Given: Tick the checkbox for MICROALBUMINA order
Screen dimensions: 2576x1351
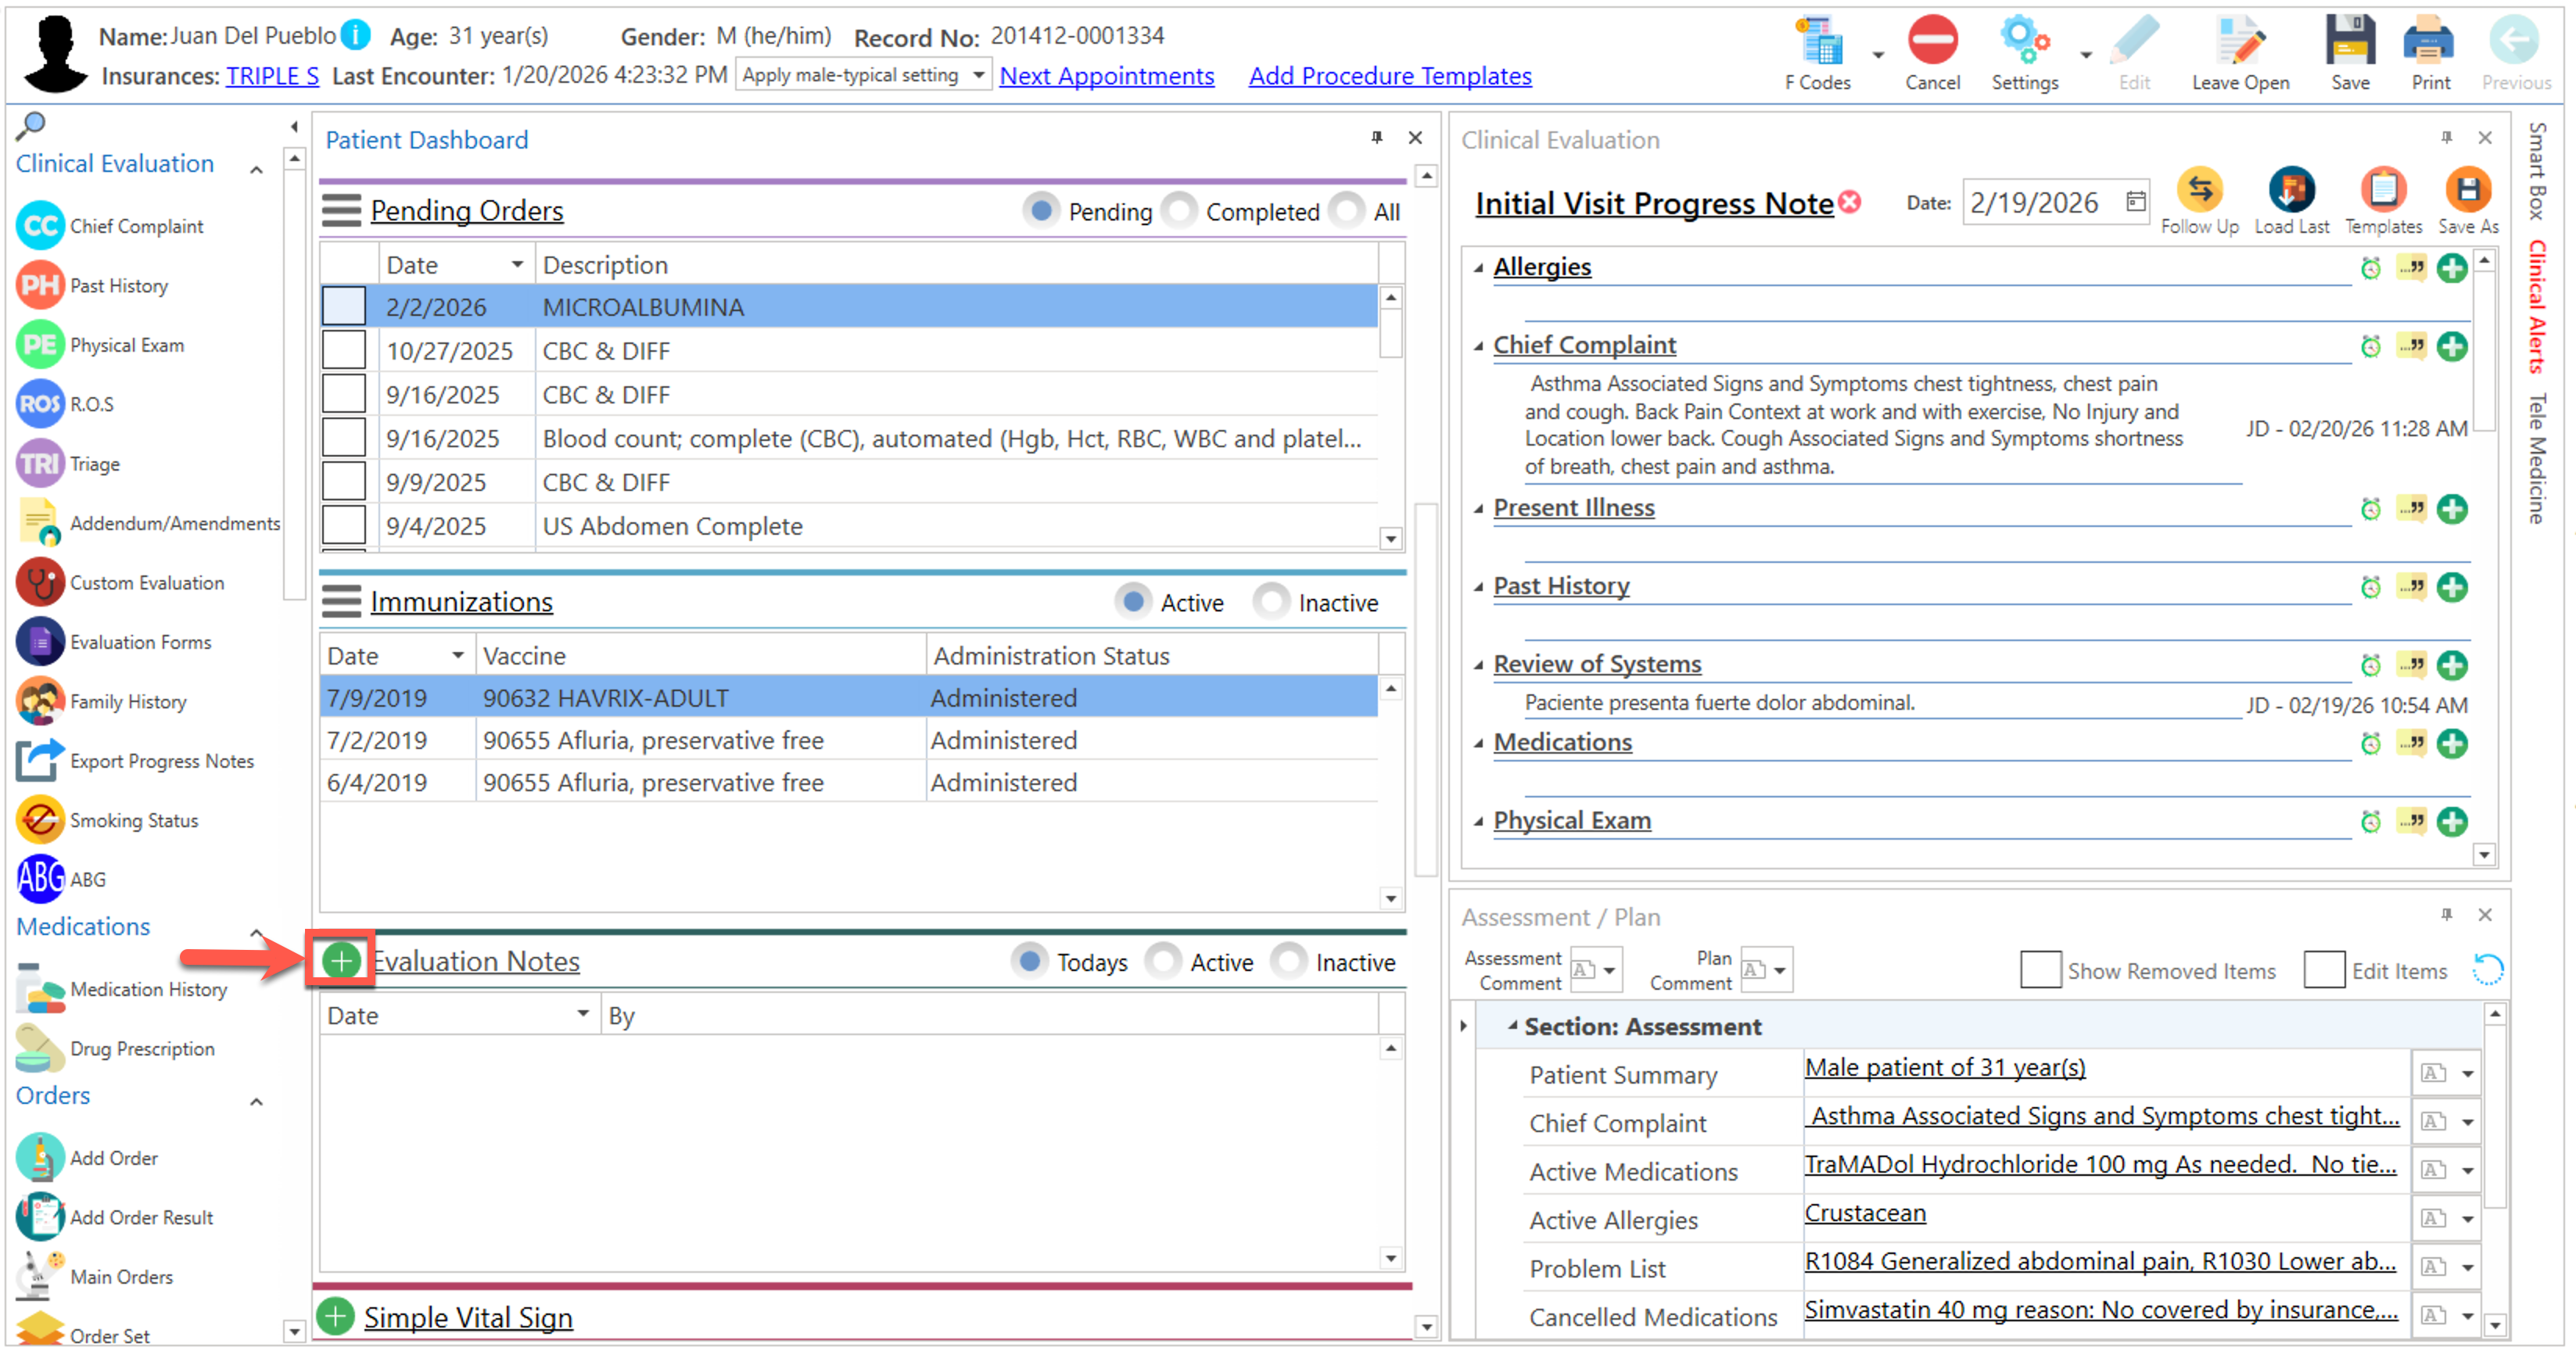Looking at the screenshot, I should tap(343, 307).
